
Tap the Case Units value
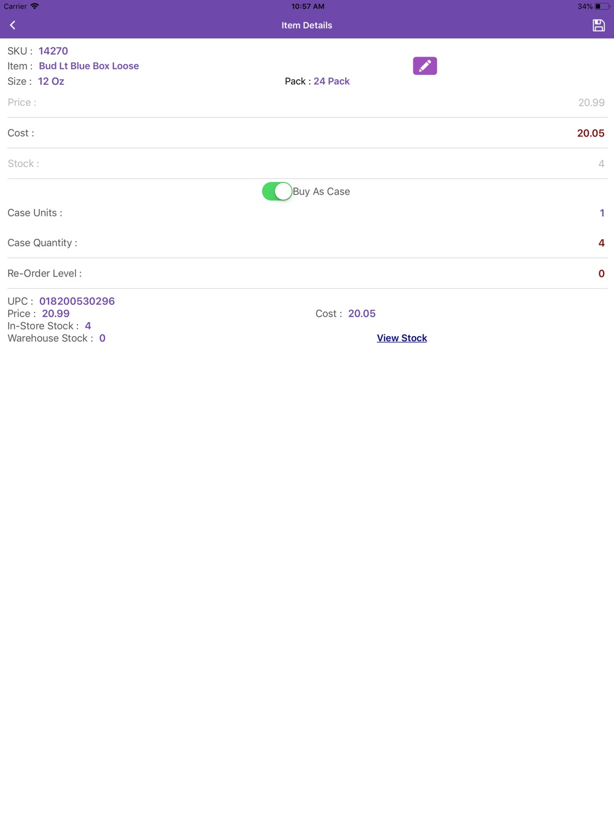tap(602, 213)
